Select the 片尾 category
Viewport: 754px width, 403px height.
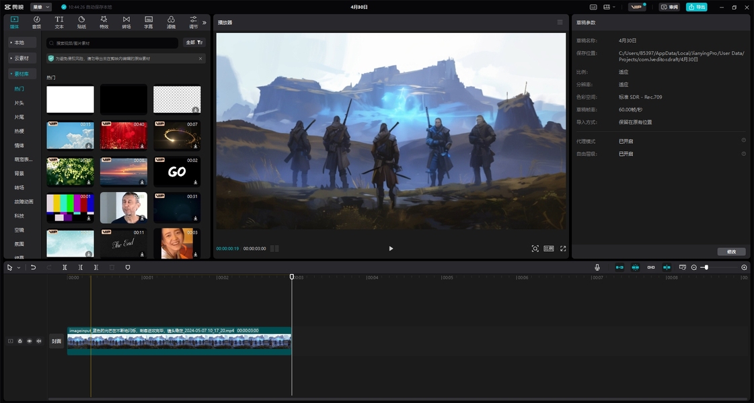[20, 117]
